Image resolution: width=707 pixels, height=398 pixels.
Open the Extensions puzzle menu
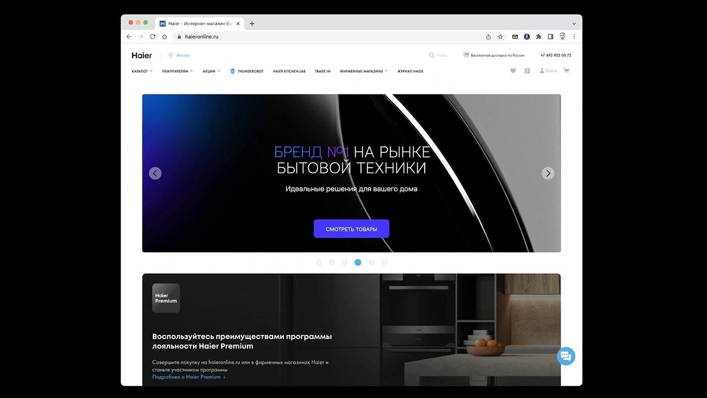tap(539, 36)
